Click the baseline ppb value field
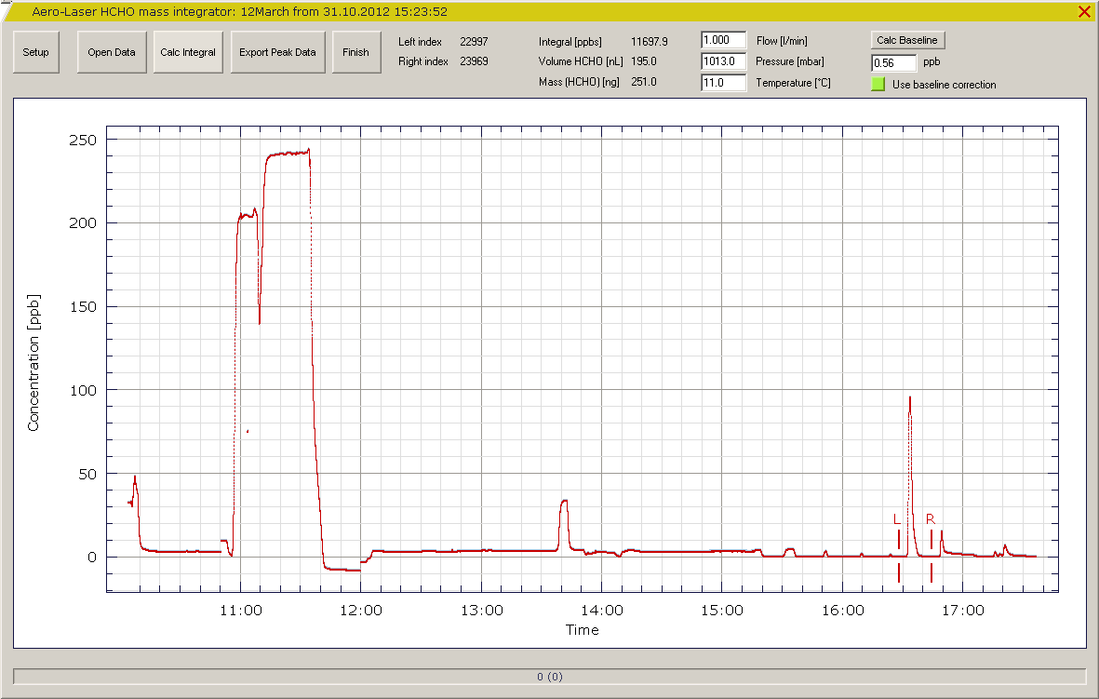The width and height of the screenshot is (1099, 699). 893,63
